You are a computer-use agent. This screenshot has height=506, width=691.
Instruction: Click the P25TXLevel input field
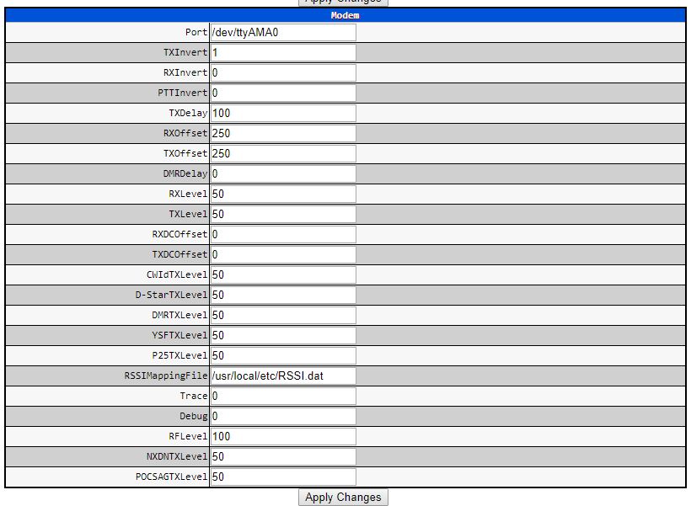pyautogui.click(x=283, y=356)
